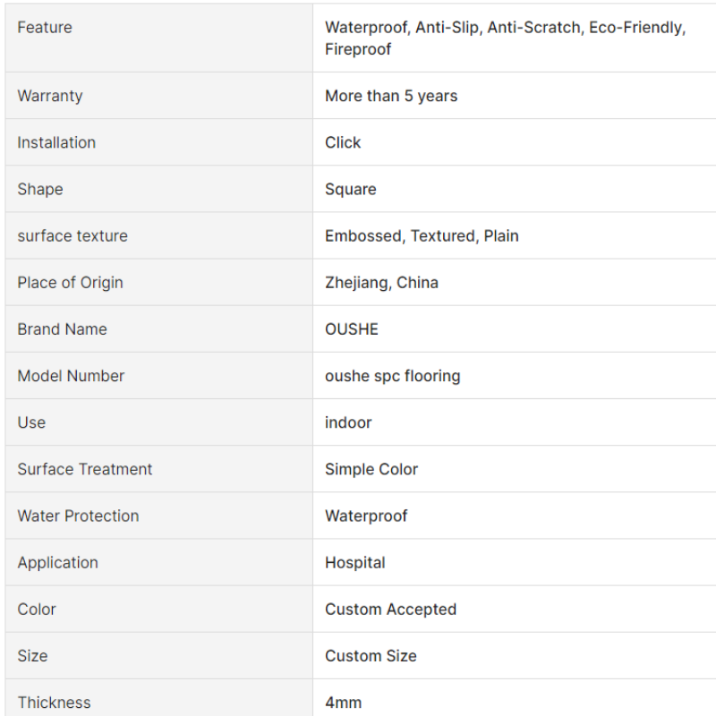
Task: Select the Custom Size value
Action: (371, 656)
